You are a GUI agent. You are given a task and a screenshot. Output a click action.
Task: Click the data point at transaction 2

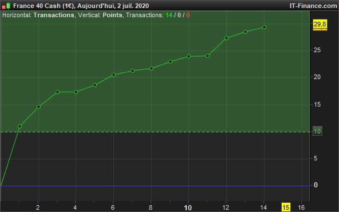point(39,107)
